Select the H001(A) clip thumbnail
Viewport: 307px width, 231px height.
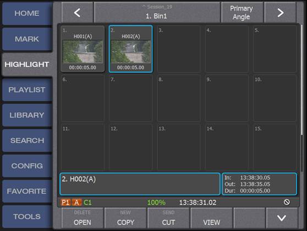pos(83,49)
